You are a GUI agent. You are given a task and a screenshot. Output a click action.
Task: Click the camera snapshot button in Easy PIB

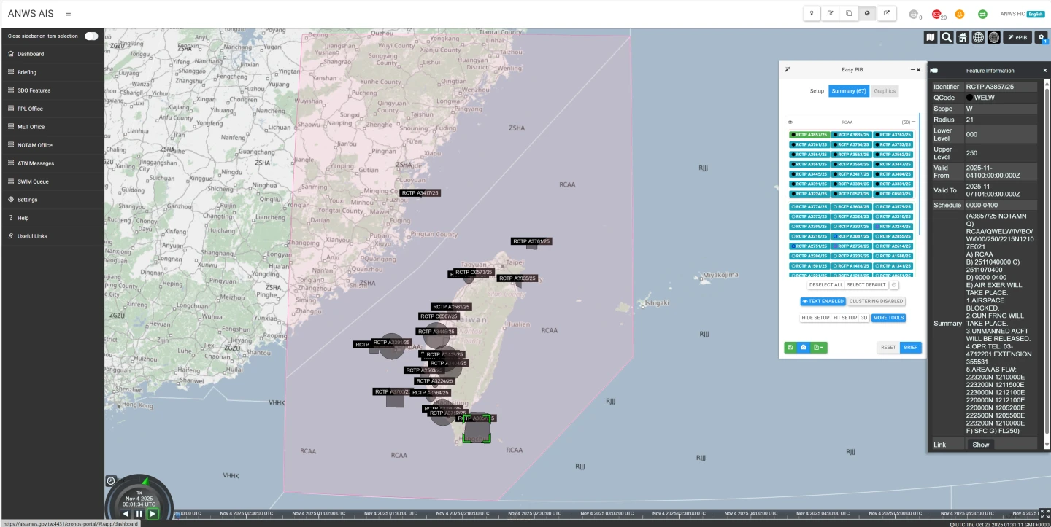[804, 348]
